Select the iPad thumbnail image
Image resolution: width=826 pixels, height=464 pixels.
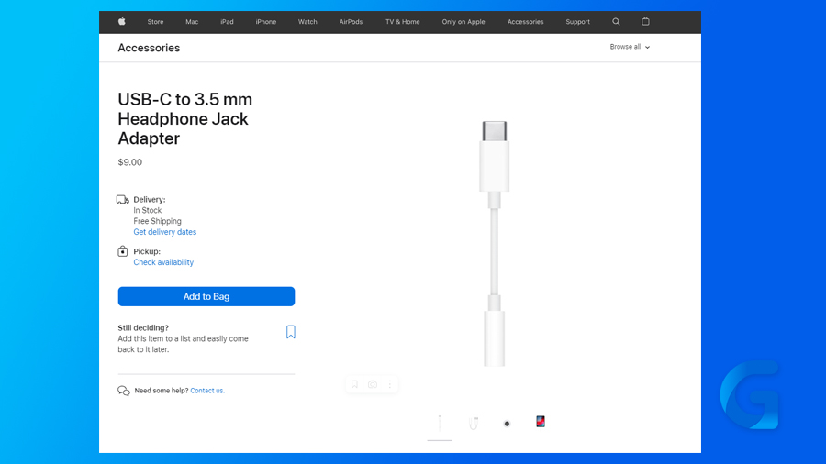click(541, 422)
